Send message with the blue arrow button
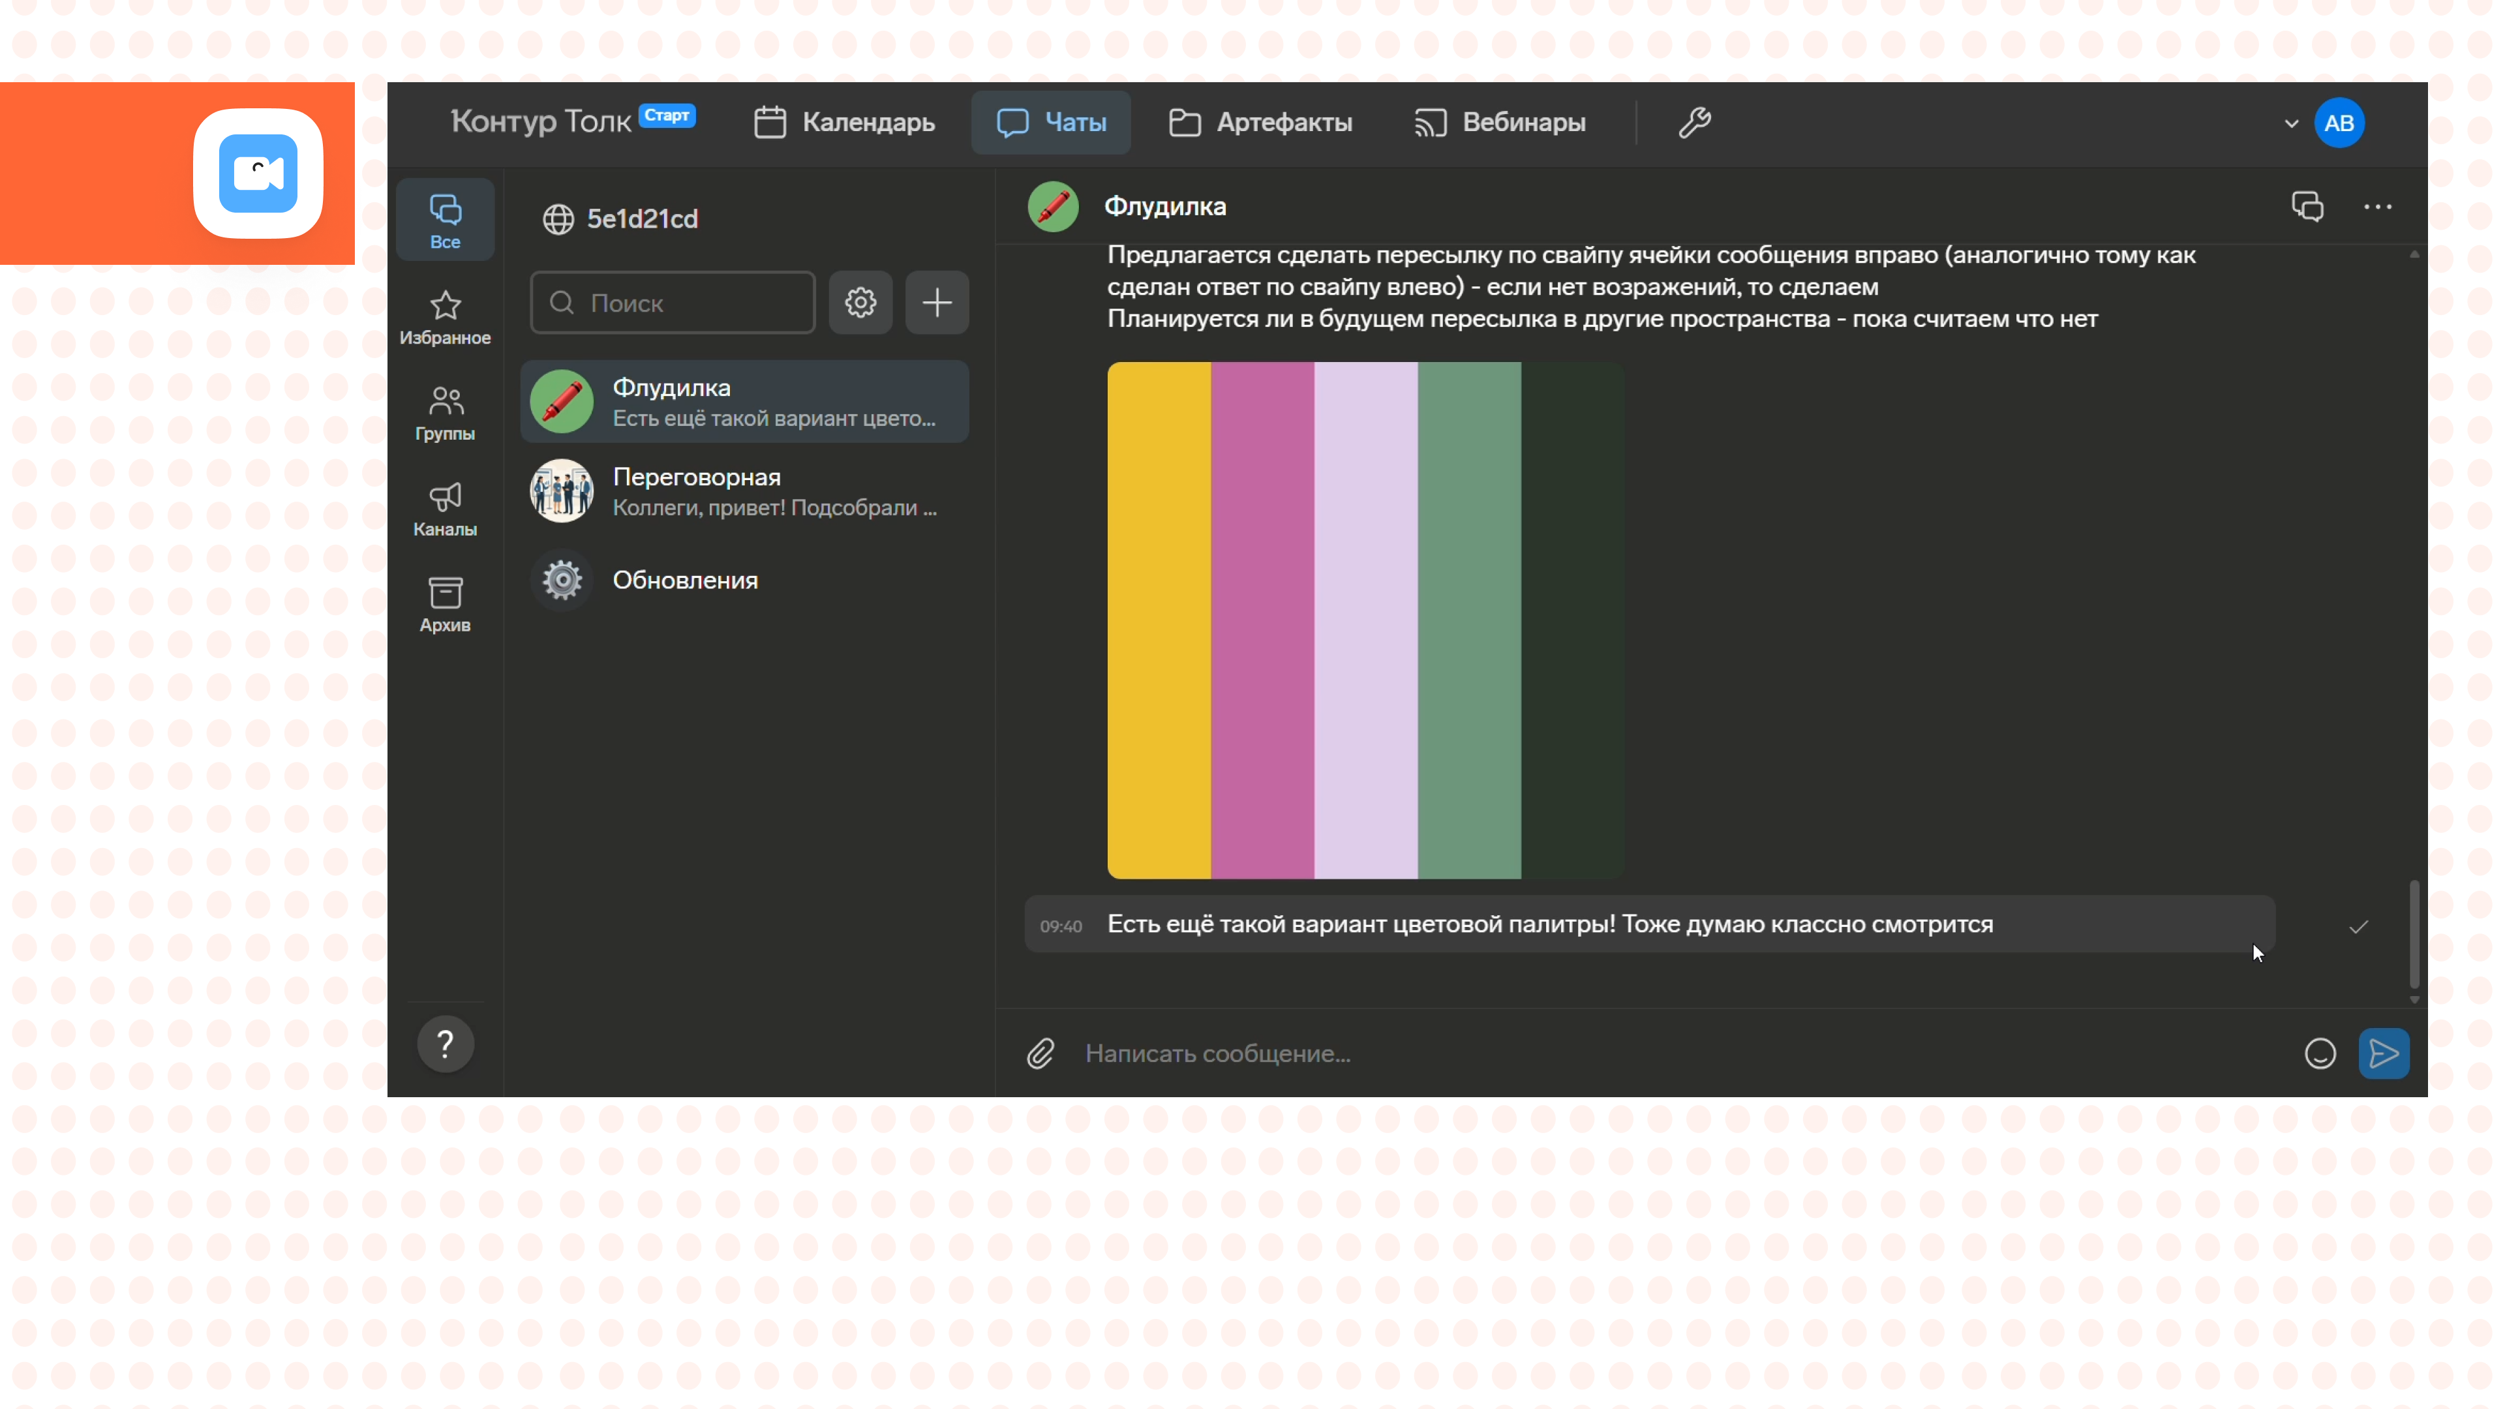Screen dimensions: 2505x1409 click(2384, 1053)
